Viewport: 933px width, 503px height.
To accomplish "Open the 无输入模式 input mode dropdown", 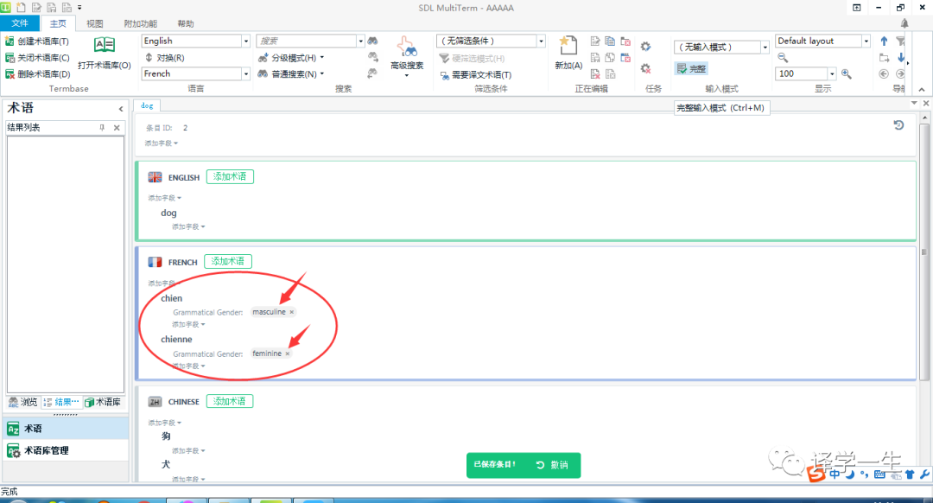I will point(765,47).
